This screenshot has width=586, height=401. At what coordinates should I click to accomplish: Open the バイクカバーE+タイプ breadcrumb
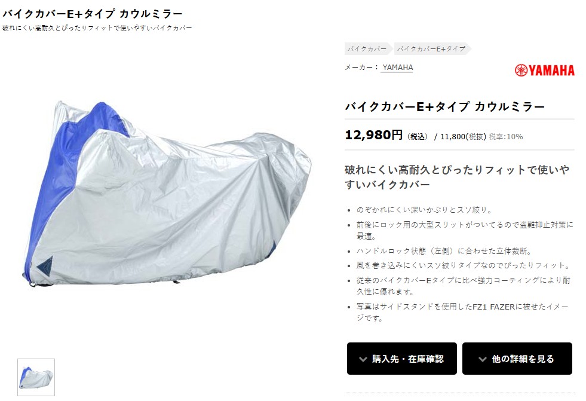[431, 48]
